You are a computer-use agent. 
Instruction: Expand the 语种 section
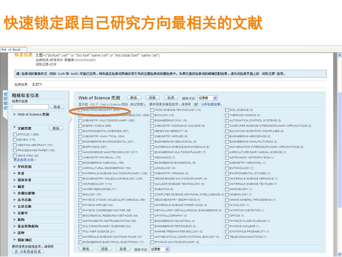[x=15, y=233]
